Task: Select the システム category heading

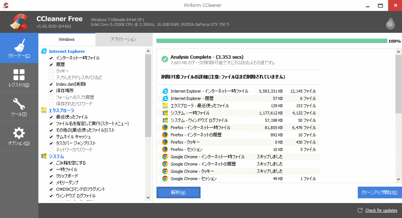Action: [56, 156]
